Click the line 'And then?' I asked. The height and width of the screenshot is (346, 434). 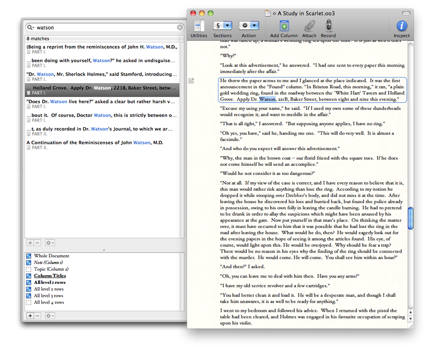[243, 266]
